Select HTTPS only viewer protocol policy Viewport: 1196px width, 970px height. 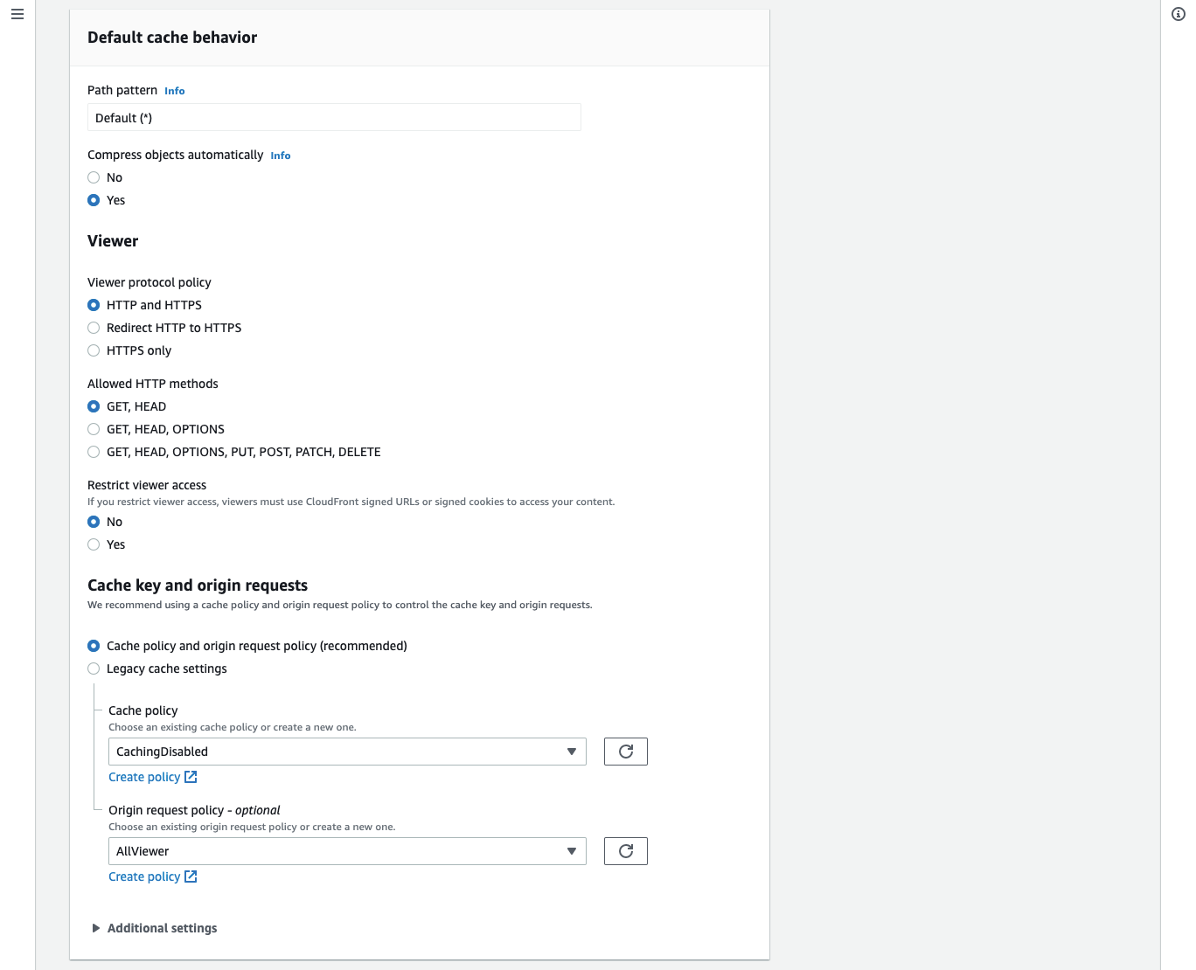pos(94,350)
